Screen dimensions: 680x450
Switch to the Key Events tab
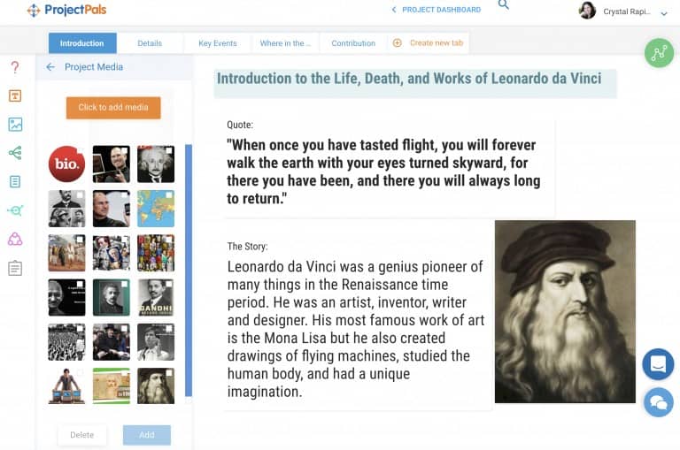217,43
